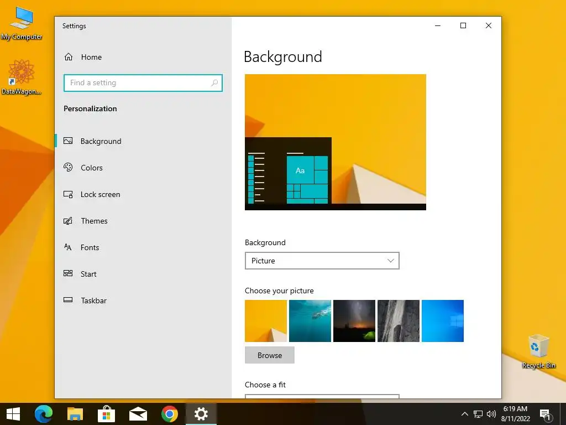Choose the night sky tent wallpaper thumbnail
The width and height of the screenshot is (566, 425).
click(354, 321)
